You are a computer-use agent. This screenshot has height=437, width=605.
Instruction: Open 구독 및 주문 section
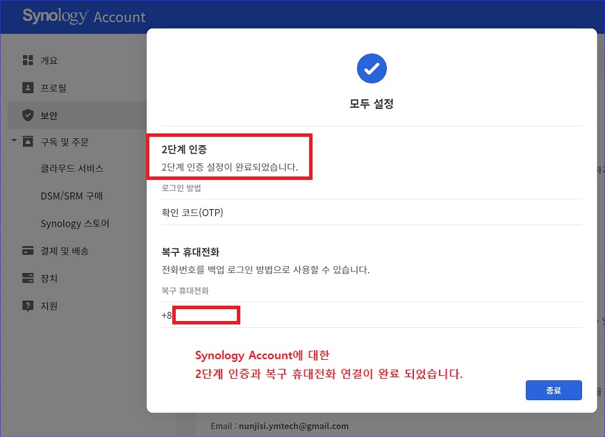65,142
